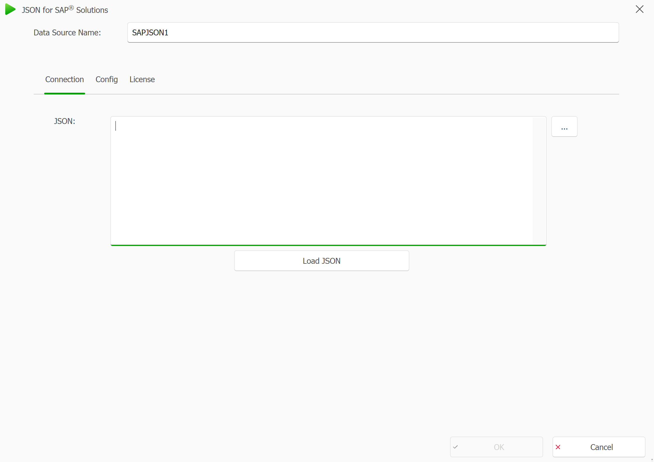Open file browser with the ellipsis button

point(564,127)
